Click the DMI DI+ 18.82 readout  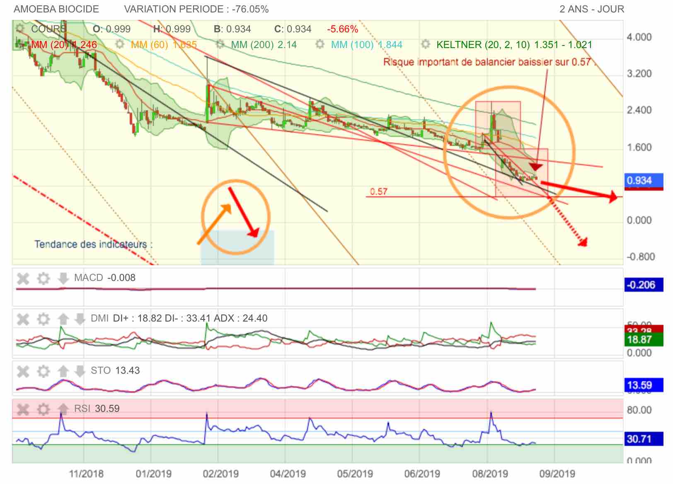pyautogui.click(x=179, y=318)
